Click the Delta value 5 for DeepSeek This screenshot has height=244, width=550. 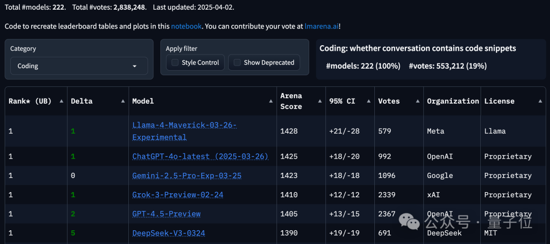click(x=73, y=233)
